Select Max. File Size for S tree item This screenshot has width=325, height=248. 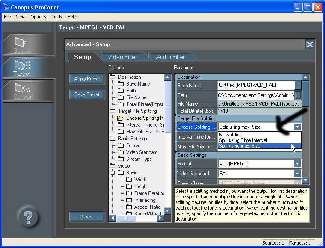141,132
